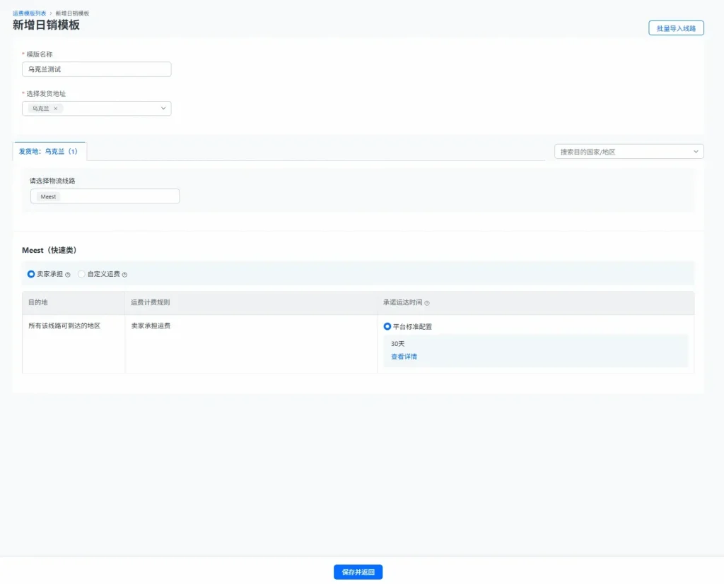This screenshot has width=724, height=584.
Task: Click the 承诺运达时间 help icon
Action: (427, 303)
